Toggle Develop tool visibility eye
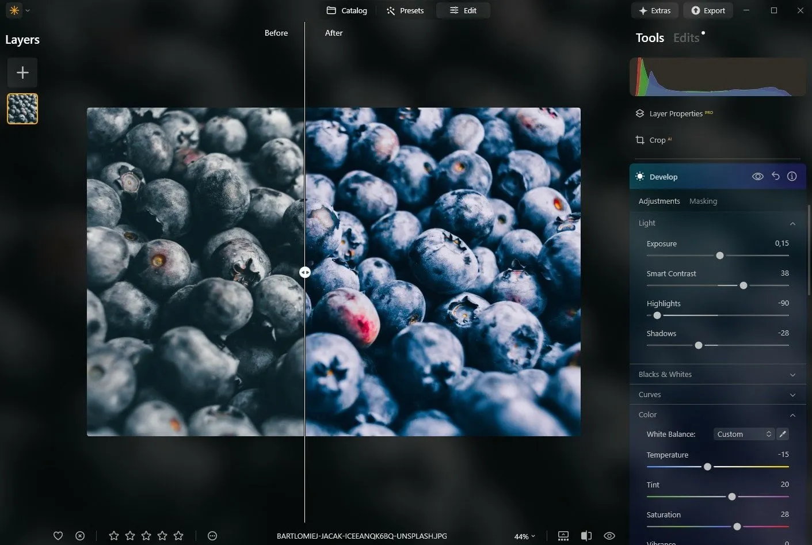 (x=758, y=177)
